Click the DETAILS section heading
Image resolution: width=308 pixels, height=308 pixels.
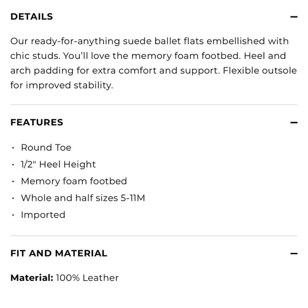point(32,16)
